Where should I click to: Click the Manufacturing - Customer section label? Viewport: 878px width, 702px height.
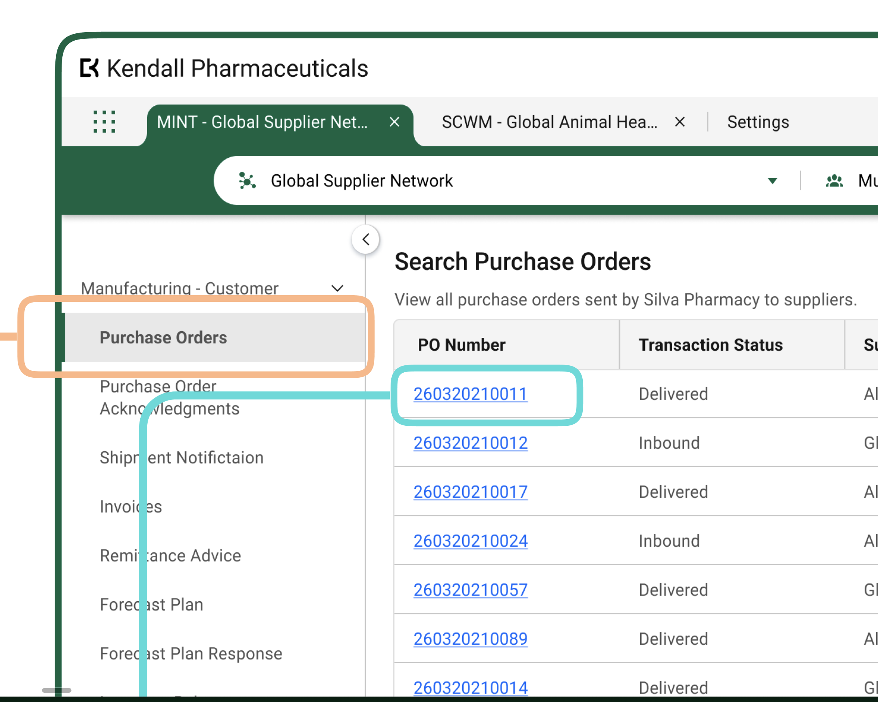[x=179, y=288]
